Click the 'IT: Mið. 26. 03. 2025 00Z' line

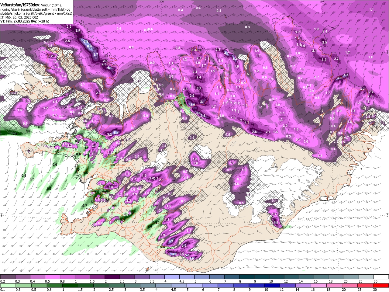[19, 17]
